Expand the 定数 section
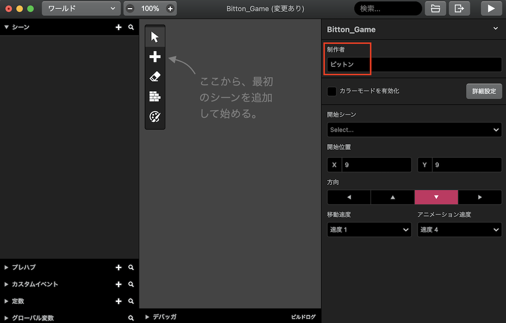The width and height of the screenshot is (506, 323). pos(6,301)
